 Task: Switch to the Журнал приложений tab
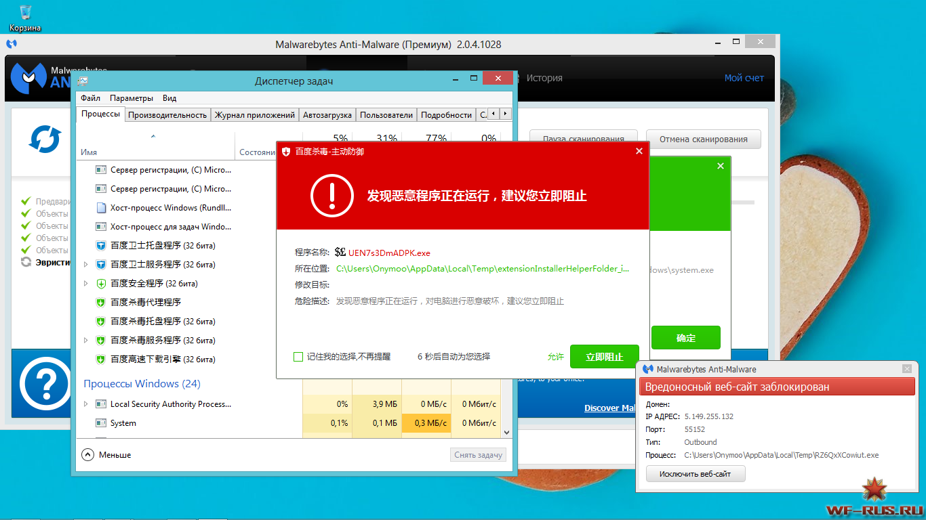(255, 115)
